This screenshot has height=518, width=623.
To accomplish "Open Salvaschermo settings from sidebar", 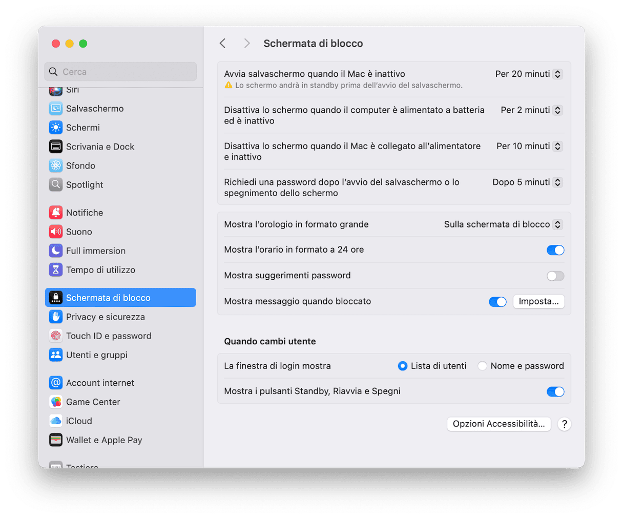I will [x=120, y=109].
